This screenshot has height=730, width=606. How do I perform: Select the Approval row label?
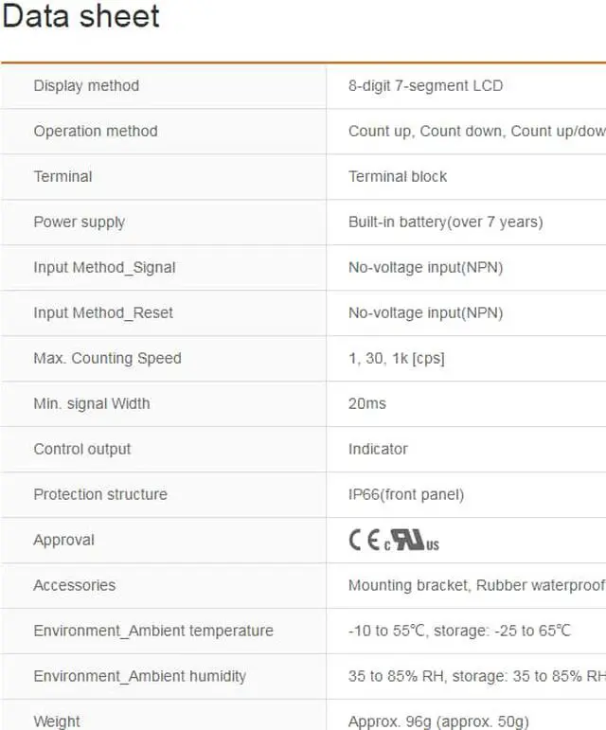click(x=64, y=540)
